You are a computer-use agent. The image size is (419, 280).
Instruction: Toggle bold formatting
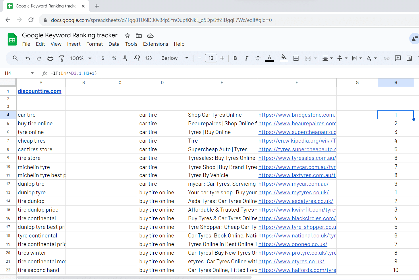235,58
